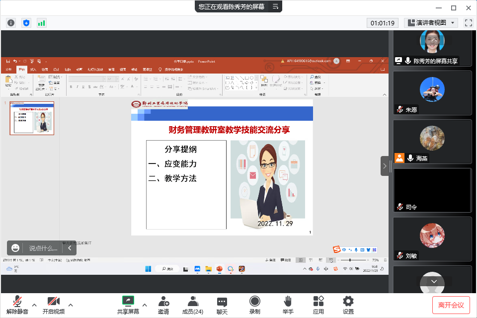Toggle 开启视频 camera button
The height and width of the screenshot is (318, 477).
53,305
